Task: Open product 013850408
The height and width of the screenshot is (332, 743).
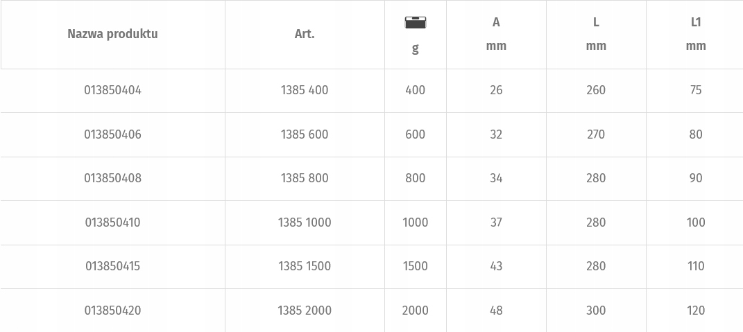Action: [113, 178]
